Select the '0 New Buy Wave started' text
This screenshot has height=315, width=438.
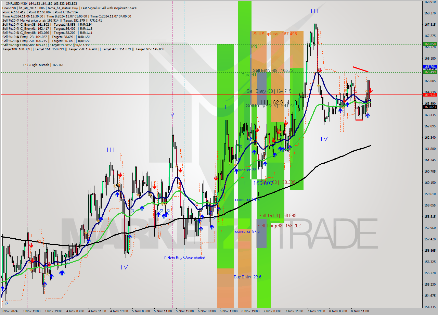185,258
